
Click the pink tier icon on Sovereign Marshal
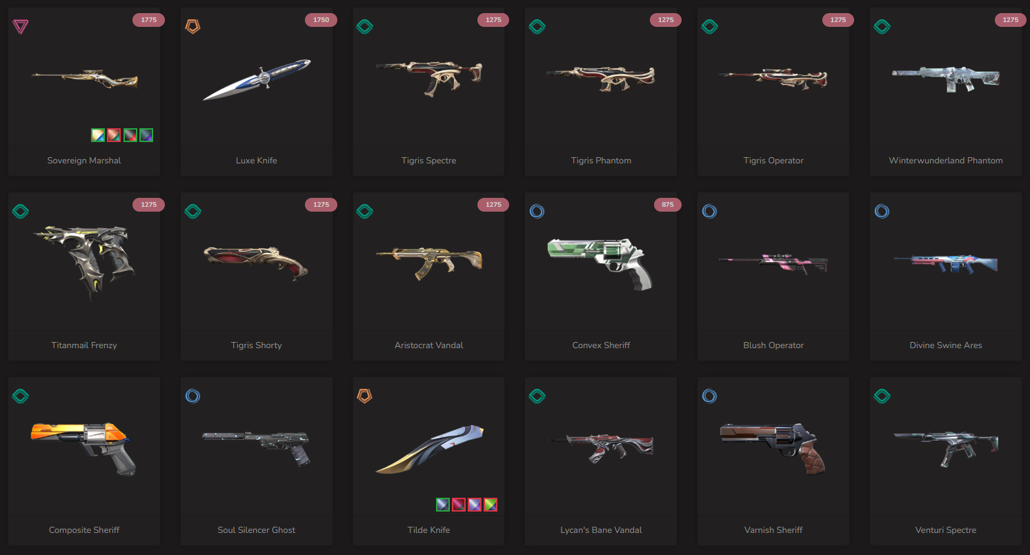pyautogui.click(x=20, y=27)
